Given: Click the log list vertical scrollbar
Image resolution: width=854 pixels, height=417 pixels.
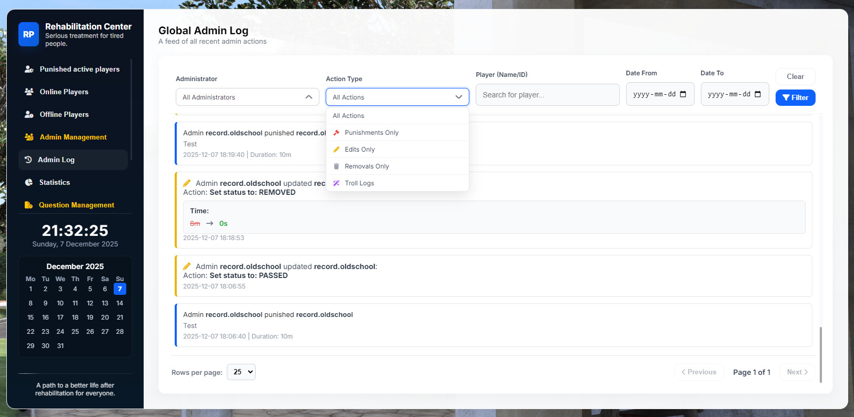Looking at the screenshot, I should click(x=821, y=354).
